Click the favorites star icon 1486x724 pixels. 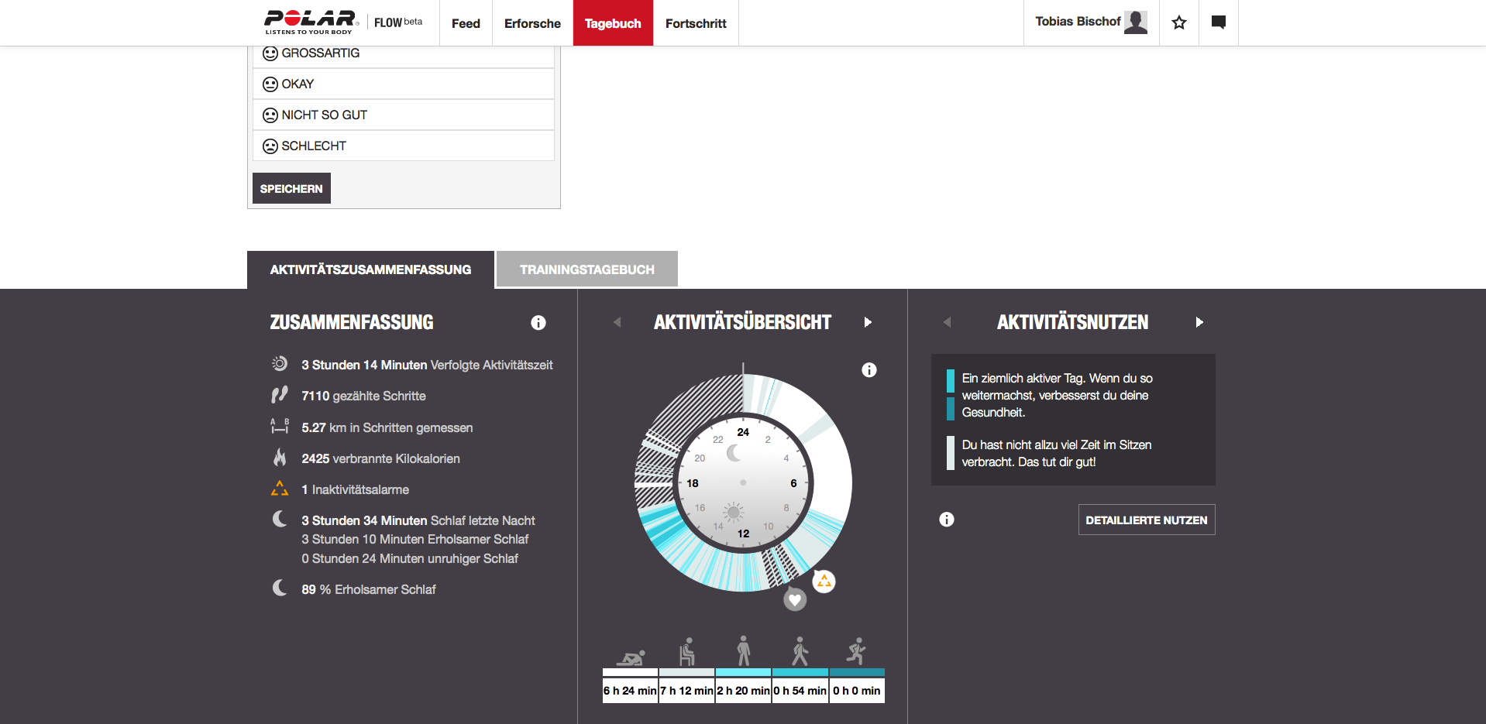1178,23
